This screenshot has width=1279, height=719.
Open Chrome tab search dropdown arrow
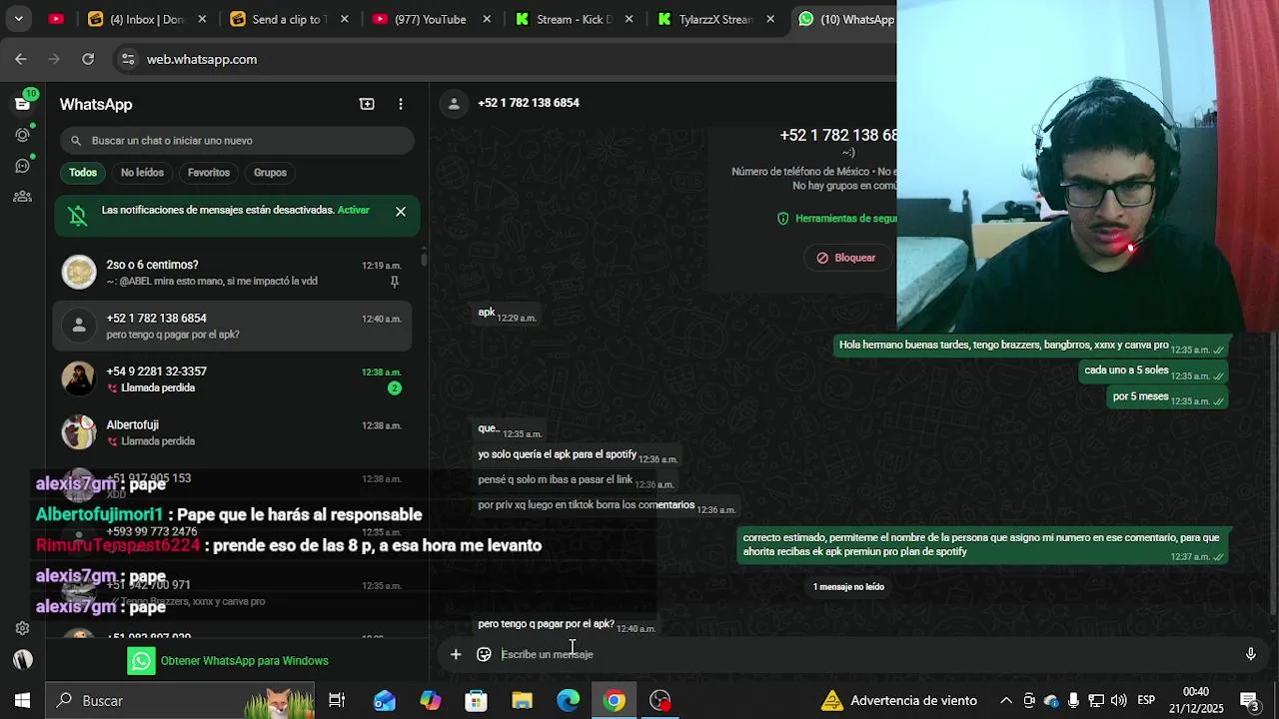pyautogui.click(x=18, y=19)
